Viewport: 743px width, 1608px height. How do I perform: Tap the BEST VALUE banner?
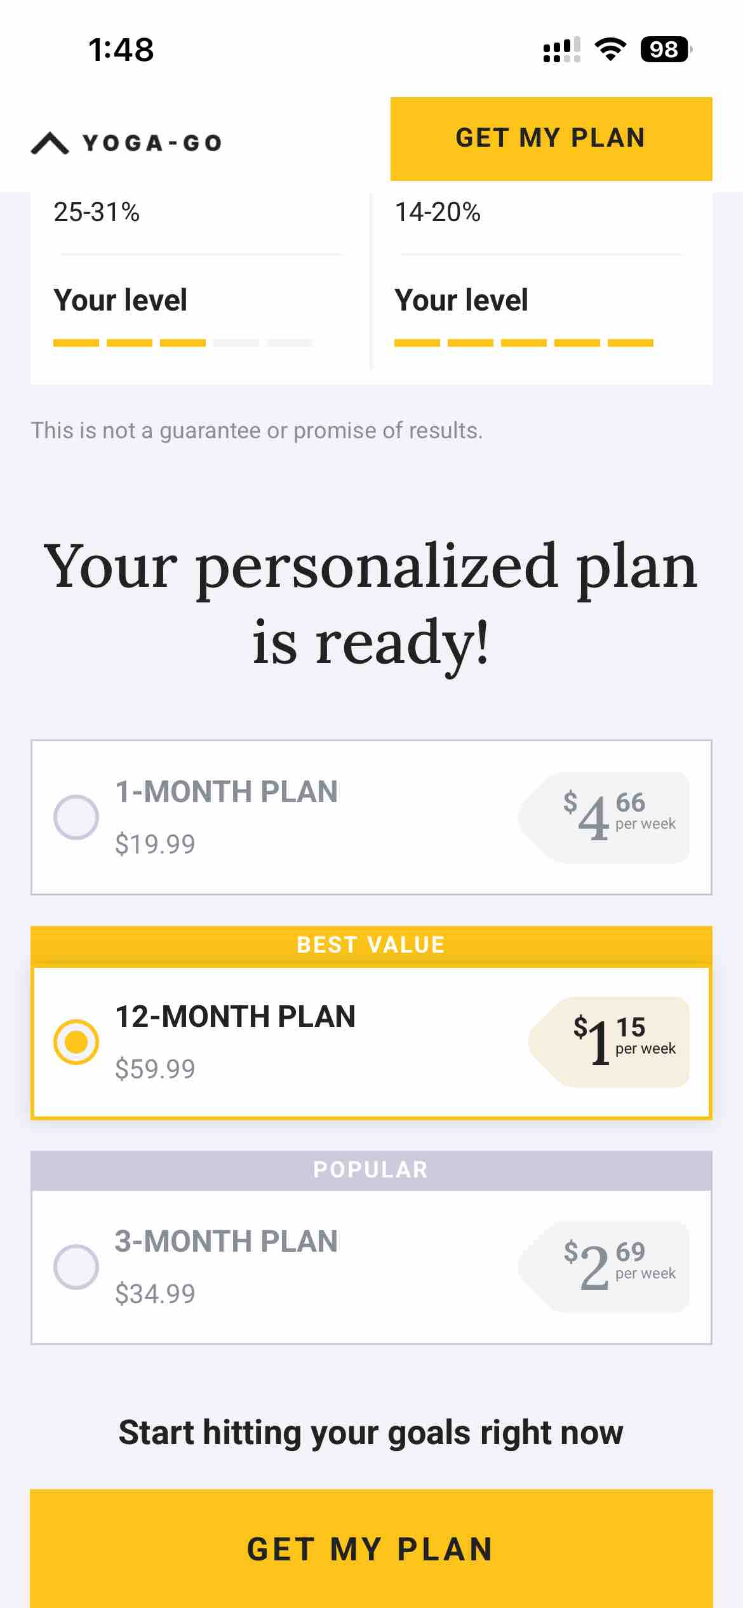click(x=371, y=945)
